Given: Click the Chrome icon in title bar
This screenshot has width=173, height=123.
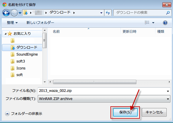Looking at the screenshot, I should (x=5, y=5).
